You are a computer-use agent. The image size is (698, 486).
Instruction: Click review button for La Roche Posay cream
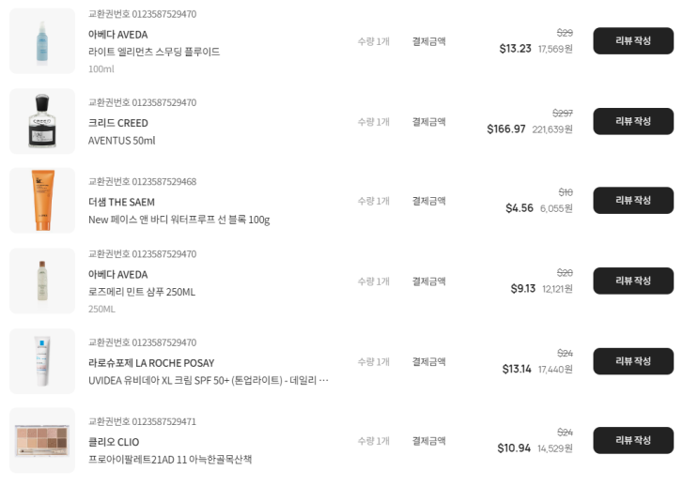click(632, 361)
